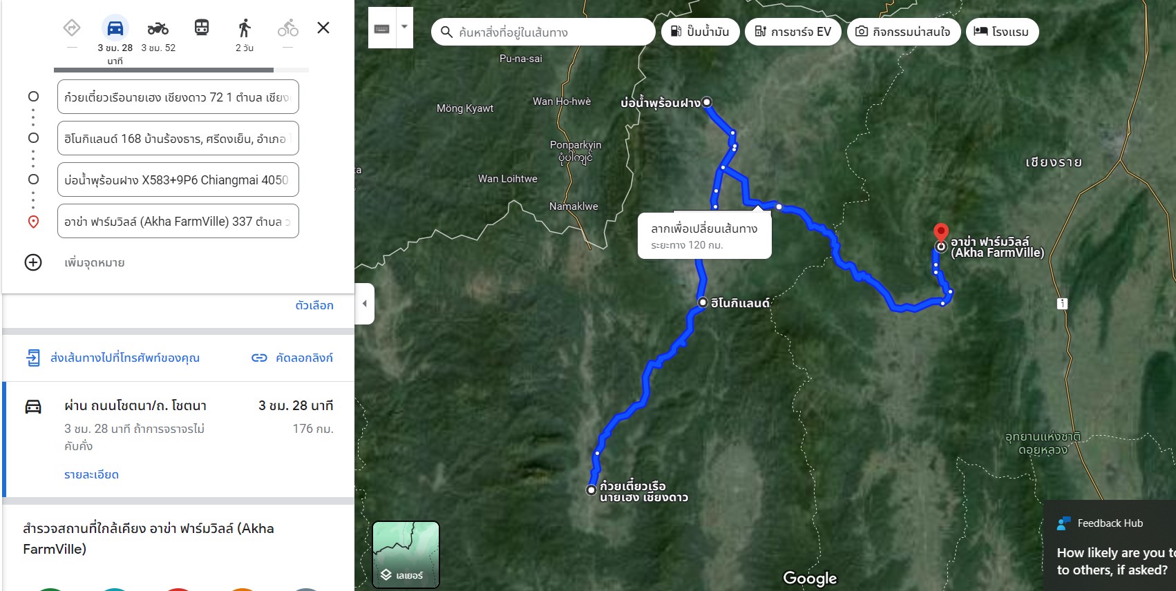The height and width of the screenshot is (591, 1176).
Task: Select the ปั๊มน้ำมัน gas station filter
Action: (x=700, y=32)
